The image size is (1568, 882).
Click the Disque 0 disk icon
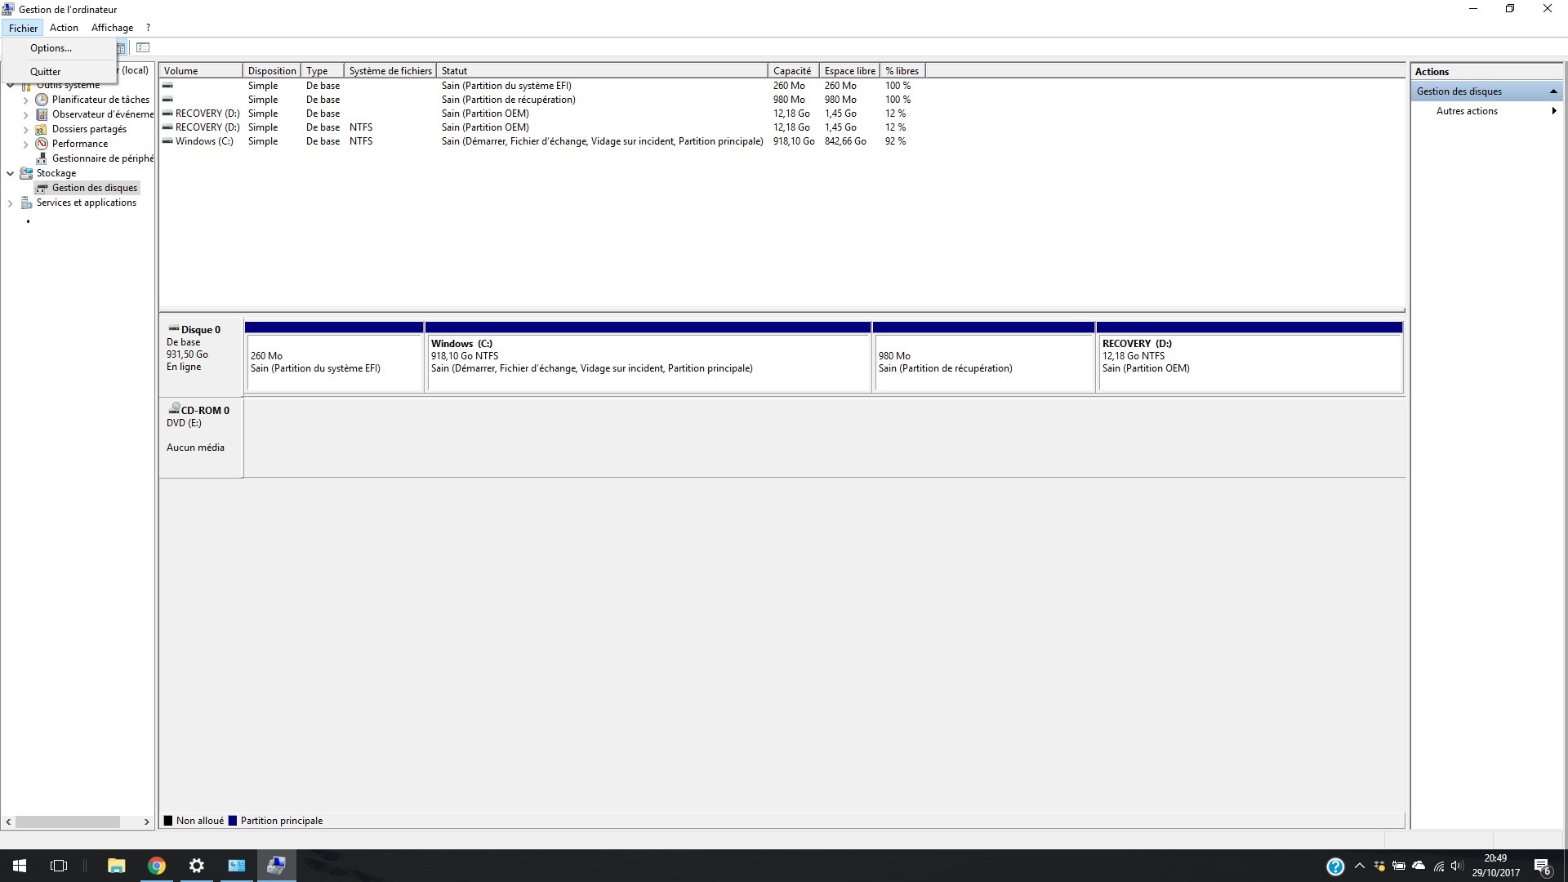pyautogui.click(x=173, y=329)
